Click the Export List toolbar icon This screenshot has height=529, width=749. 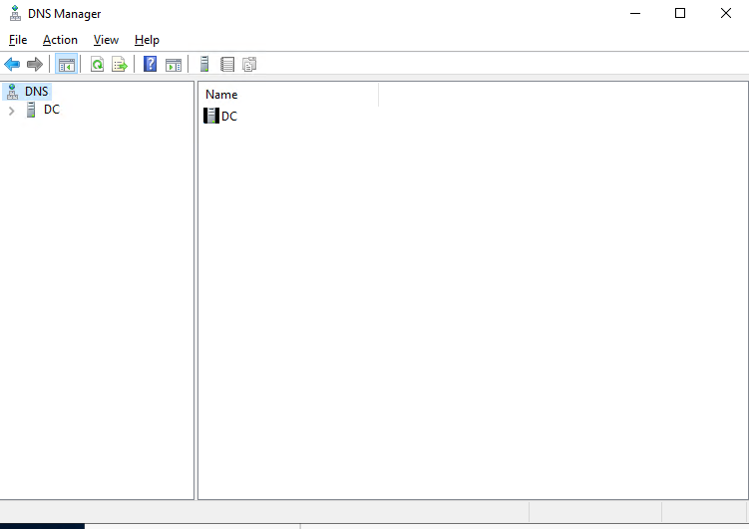120,64
